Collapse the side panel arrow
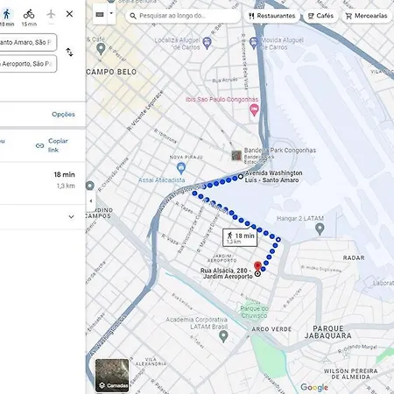Viewport: 394px width, 394px height. [x=91, y=201]
